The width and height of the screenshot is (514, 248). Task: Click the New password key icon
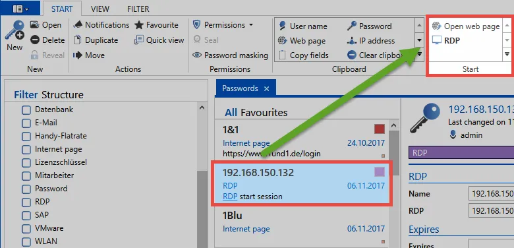14,30
